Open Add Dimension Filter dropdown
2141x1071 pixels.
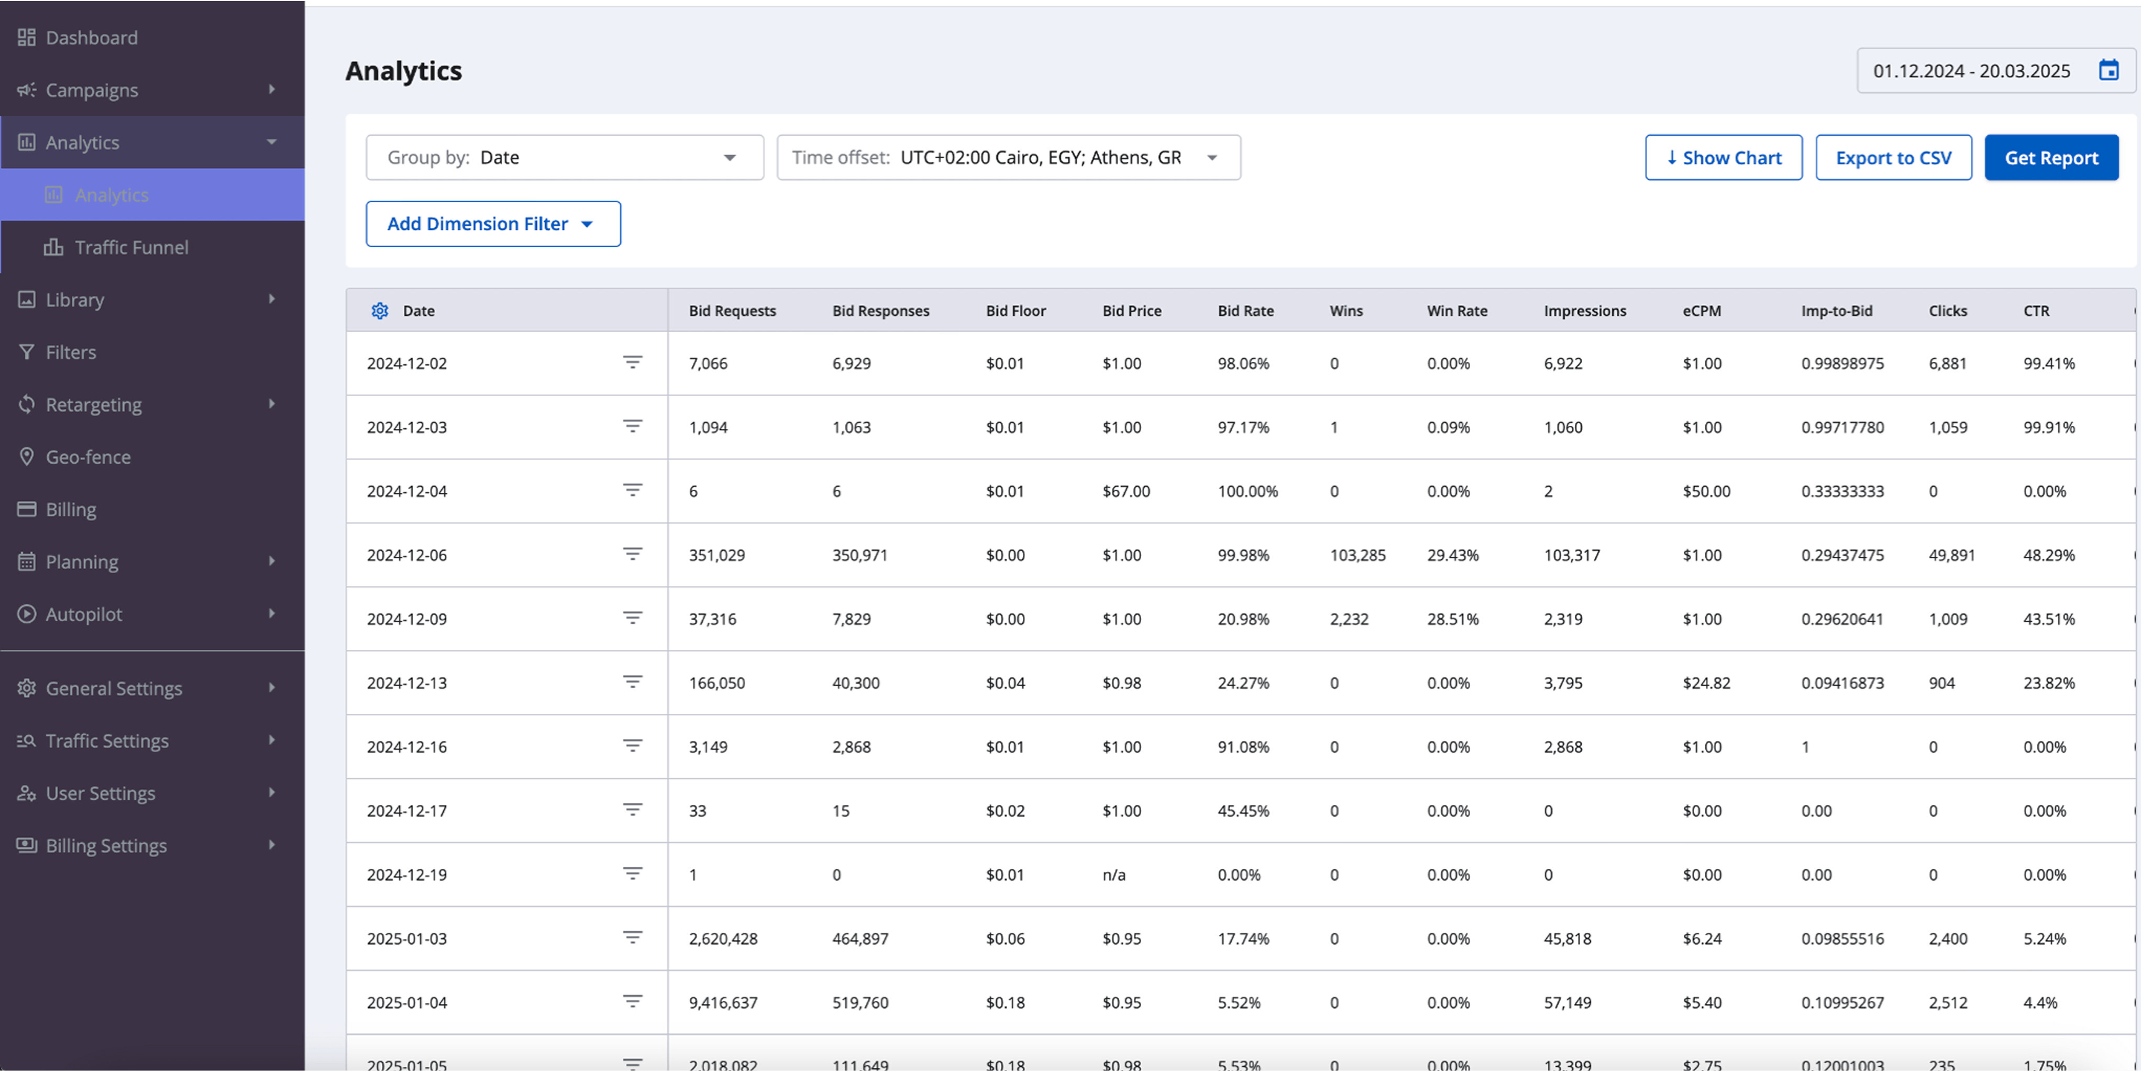tap(493, 224)
